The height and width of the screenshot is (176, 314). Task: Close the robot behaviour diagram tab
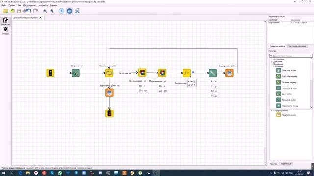pos(41,18)
